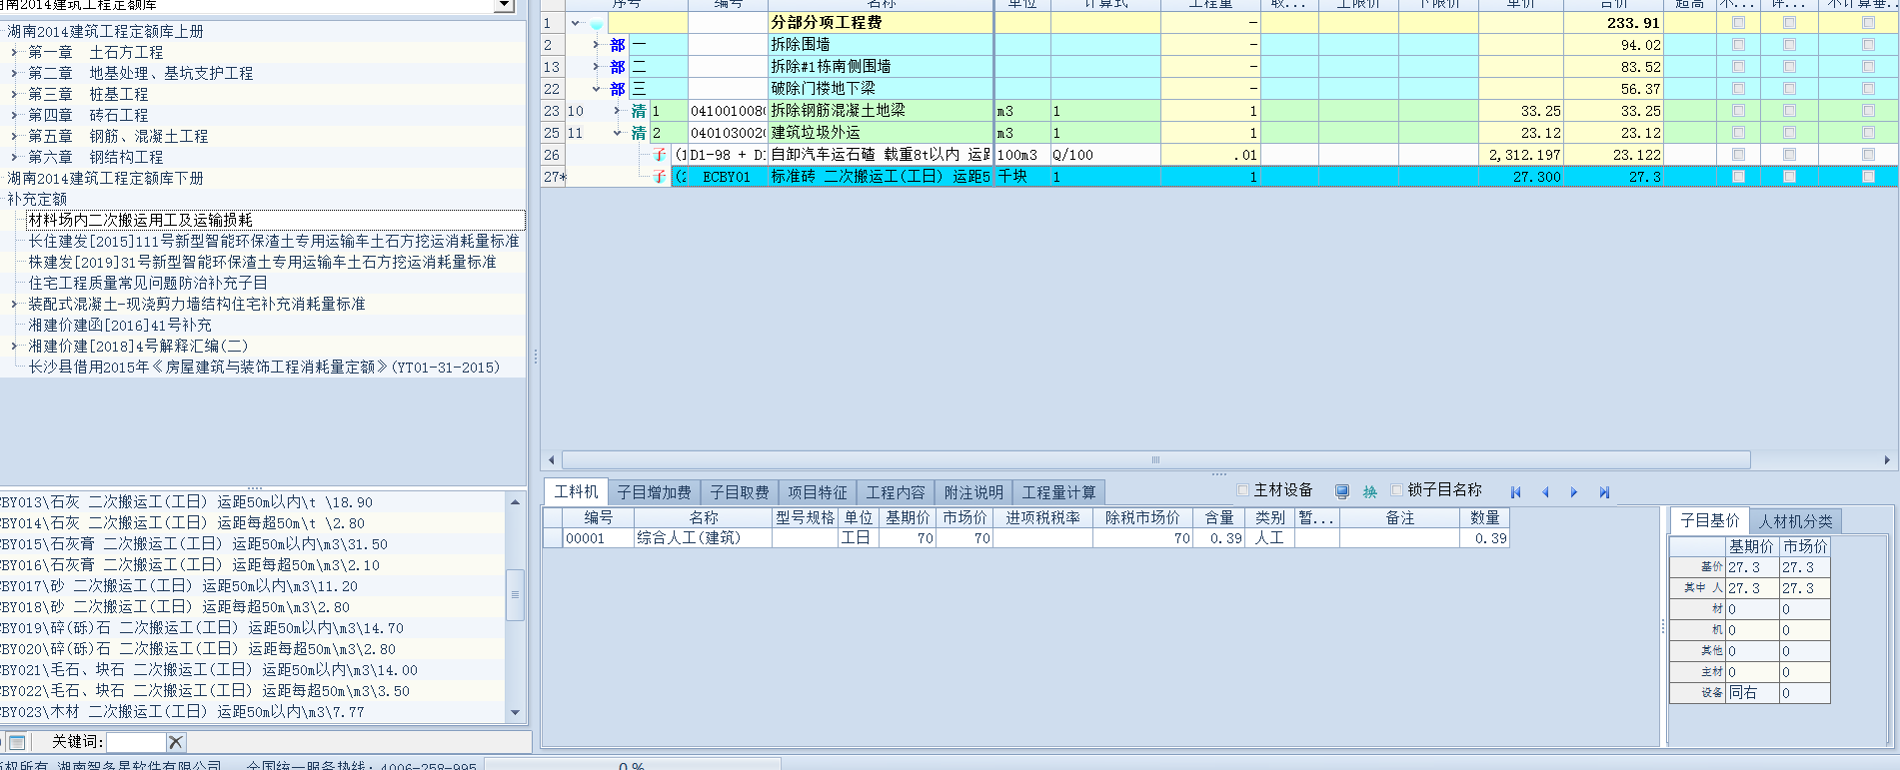Click the quota list vertical scrollbar thumb
The image size is (1900, 770).
(x=516, y=595)
